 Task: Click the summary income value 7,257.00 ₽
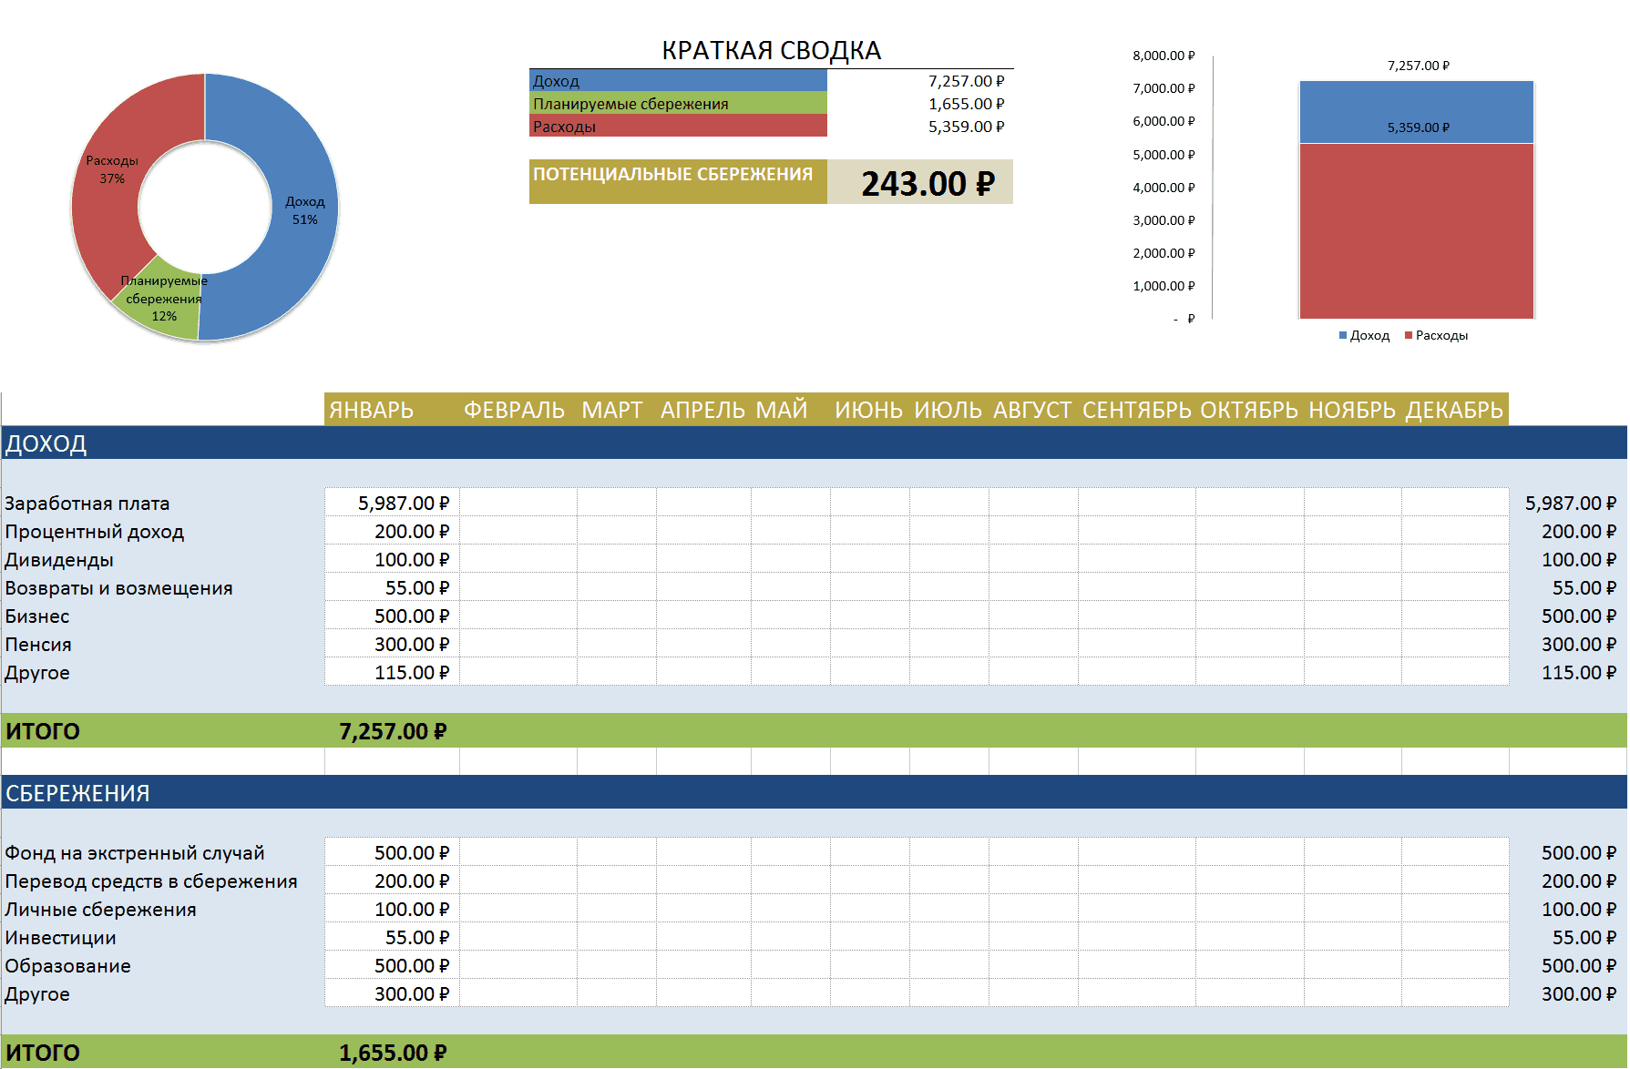pyautogui.click(x=966, y=81)
